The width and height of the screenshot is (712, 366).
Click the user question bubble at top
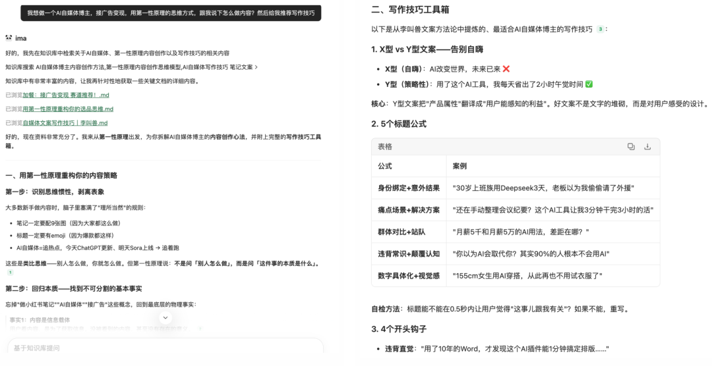(171, 13)
